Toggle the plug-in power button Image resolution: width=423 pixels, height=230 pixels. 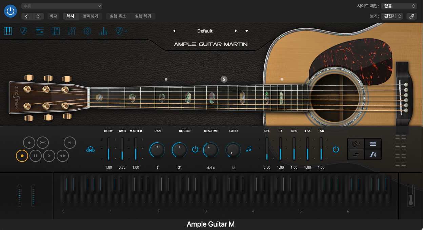click(x=11, y=11)
